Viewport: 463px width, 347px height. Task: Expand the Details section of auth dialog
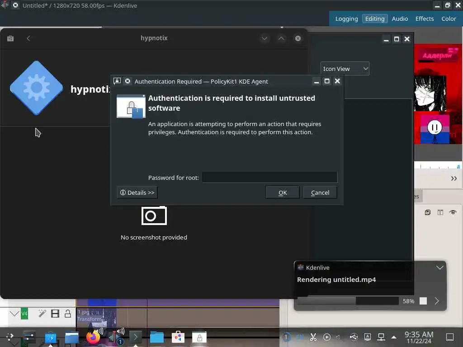137,192
